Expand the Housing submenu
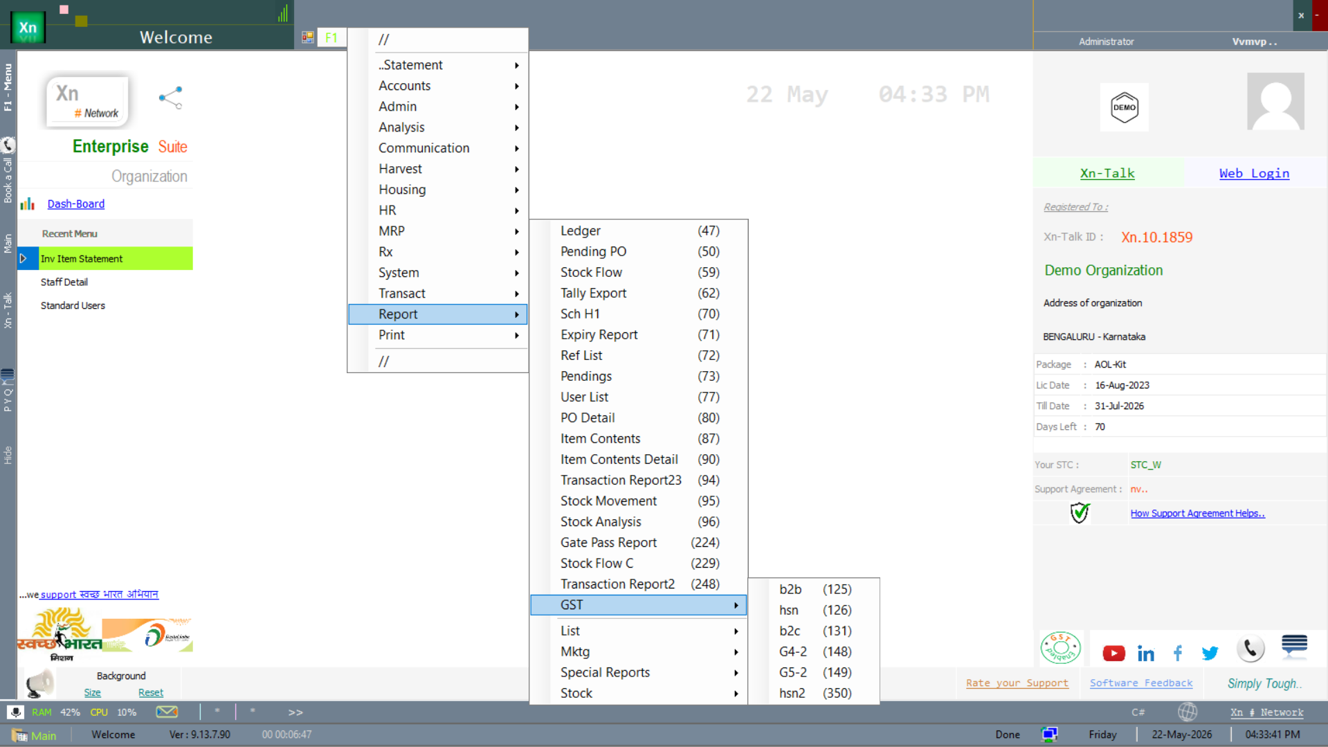Screen dimensions: 1328x747 [x=438, y=189]
